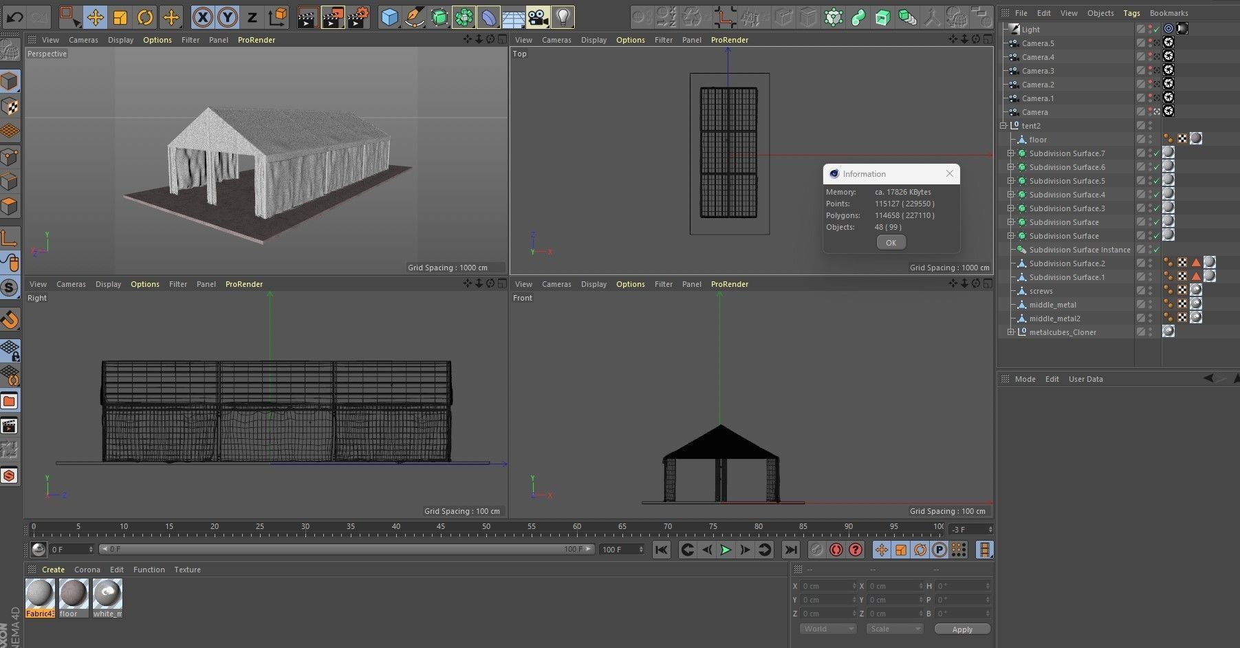Select the Fabric43 material thumbnail
Image resolution: width=1240 pixels, height=648 pixels.
click(40, 598)
